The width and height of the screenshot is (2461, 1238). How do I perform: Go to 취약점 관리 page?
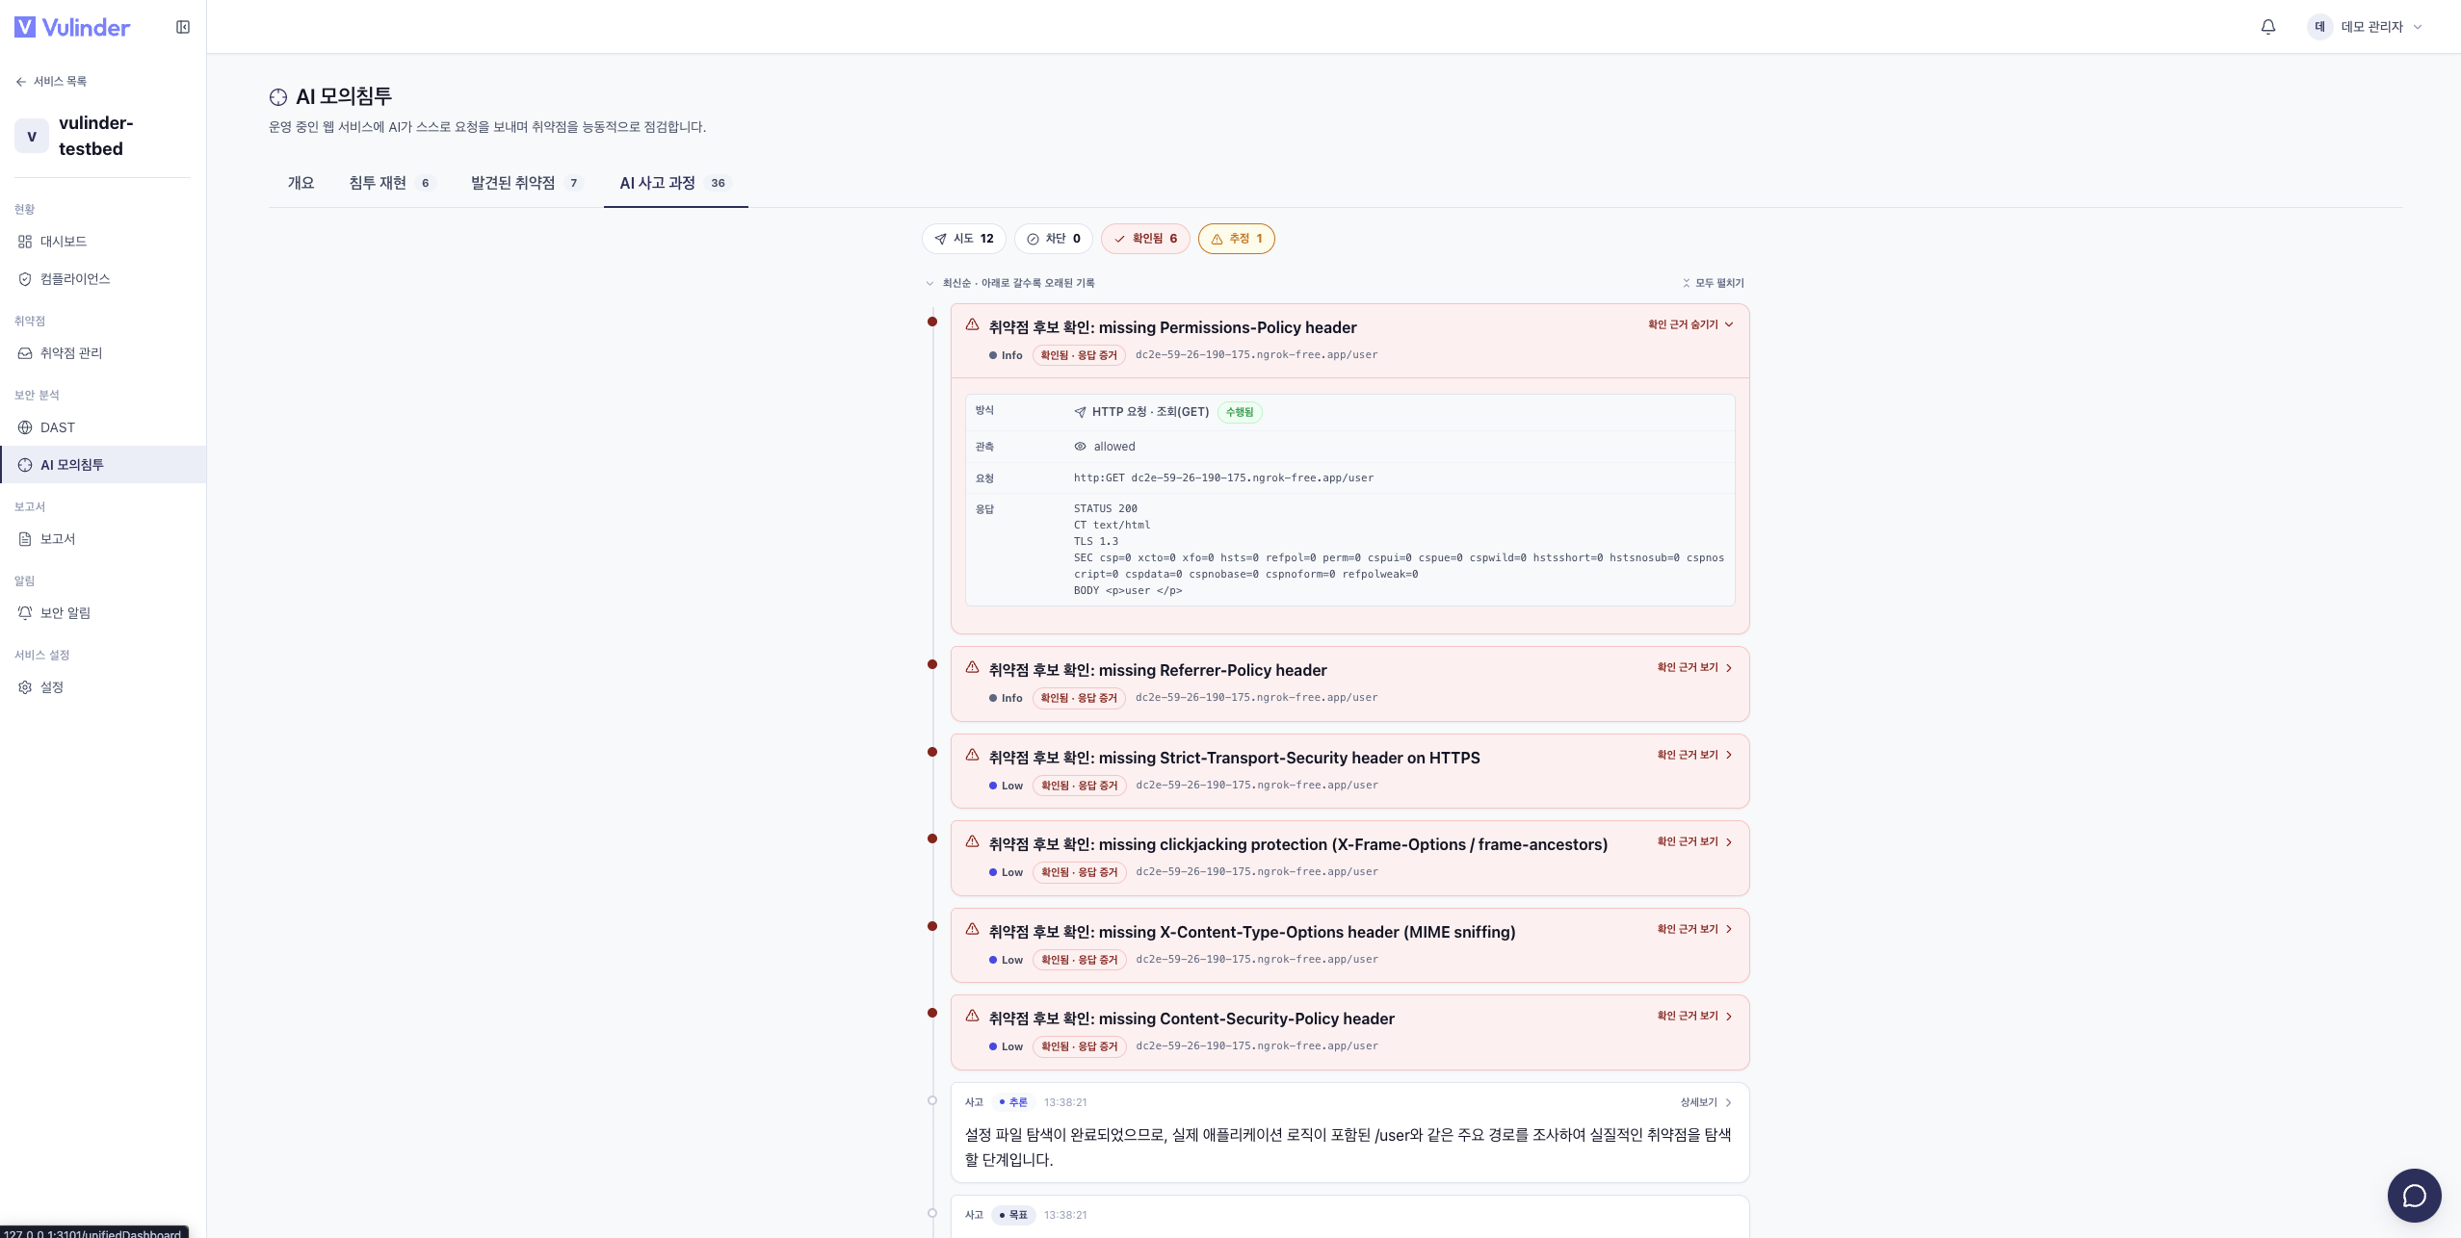(103, 353)
